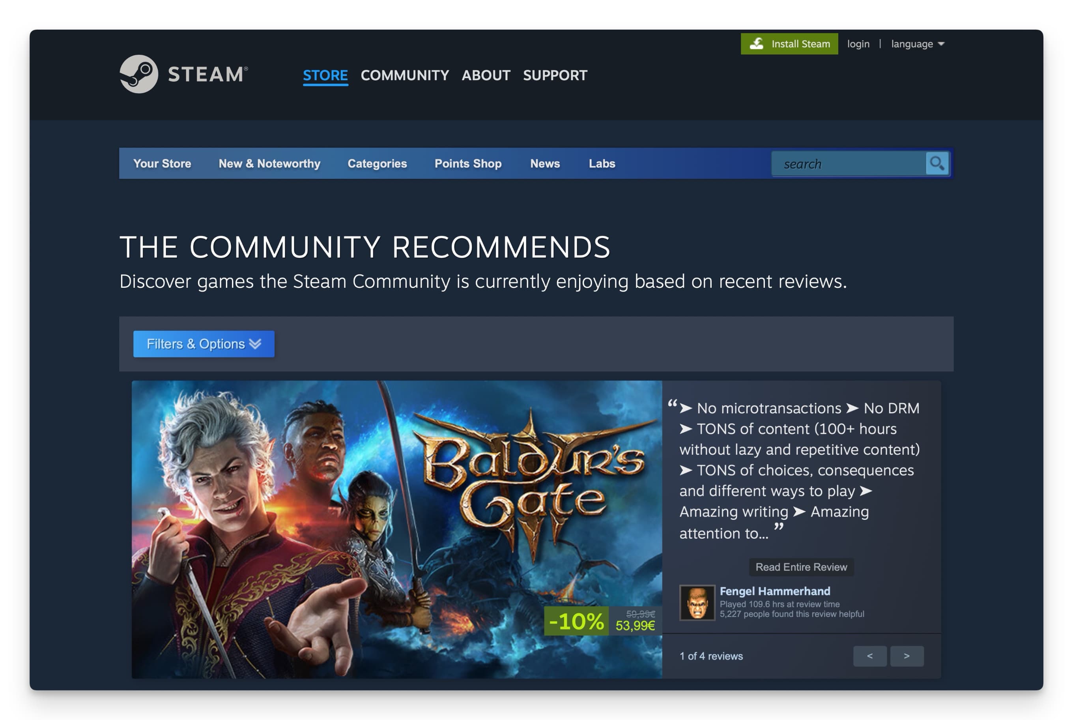Open the SUPPORT page

click(555, 75)
